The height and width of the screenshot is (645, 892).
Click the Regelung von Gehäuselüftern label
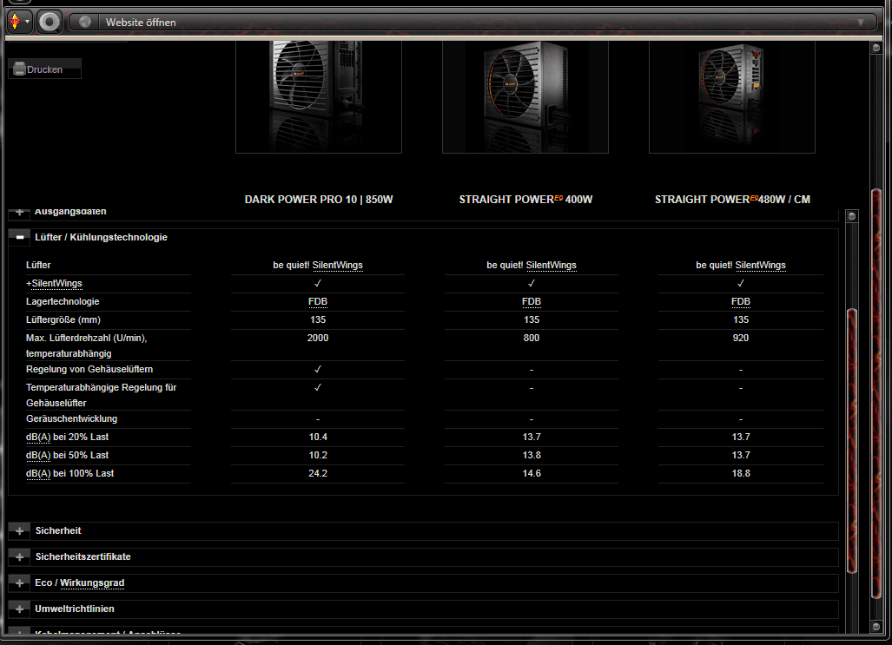(x=89, y=369)
